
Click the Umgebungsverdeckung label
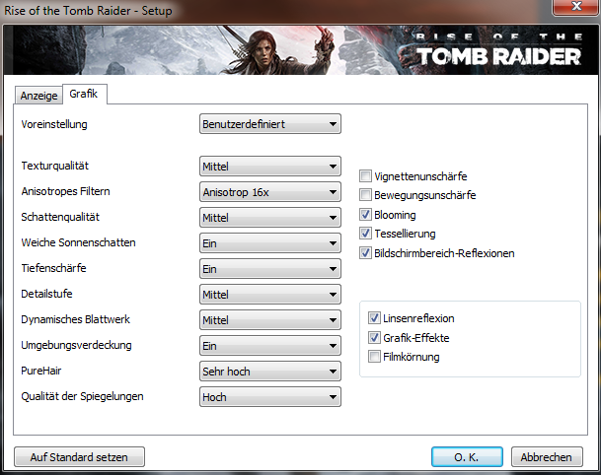coord(76,345)
